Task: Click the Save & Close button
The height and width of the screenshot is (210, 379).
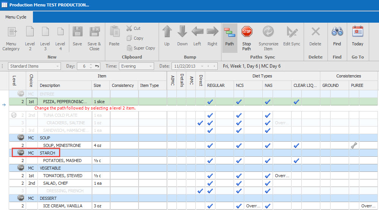Action: (94, 36)
